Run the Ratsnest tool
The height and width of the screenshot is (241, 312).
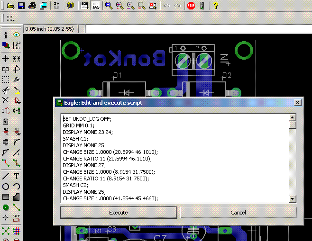point(6,231)
